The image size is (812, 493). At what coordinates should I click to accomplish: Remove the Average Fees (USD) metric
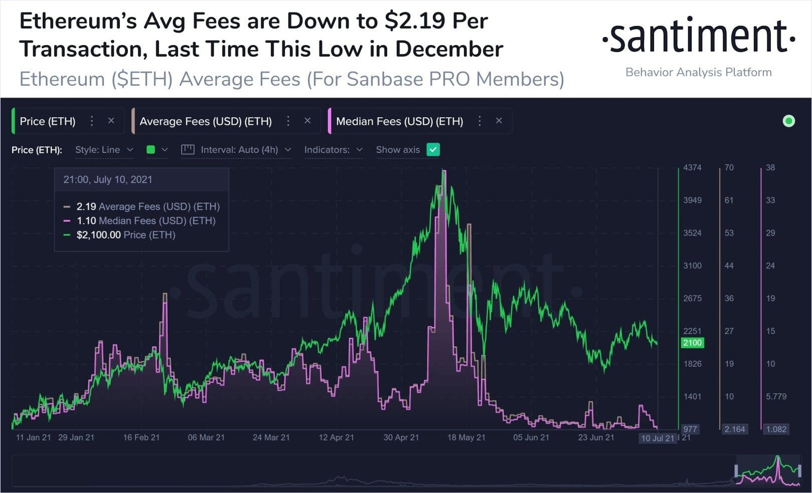coord(308,121)
